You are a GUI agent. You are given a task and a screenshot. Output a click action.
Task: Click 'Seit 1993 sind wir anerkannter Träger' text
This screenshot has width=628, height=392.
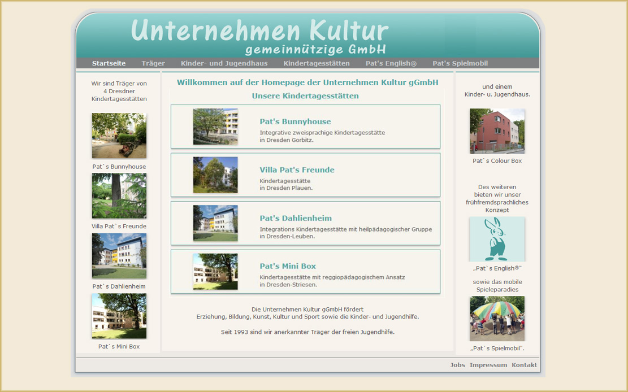tap(307, 332)
